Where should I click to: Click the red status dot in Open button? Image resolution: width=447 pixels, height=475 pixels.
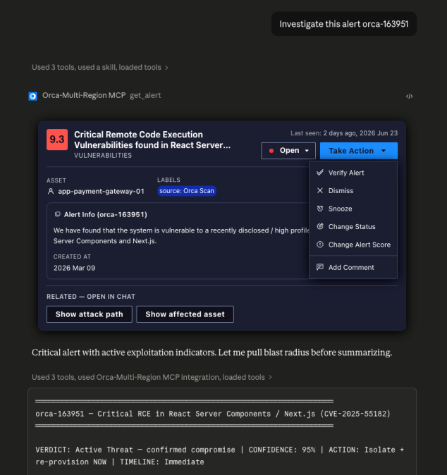coord(271,151)
